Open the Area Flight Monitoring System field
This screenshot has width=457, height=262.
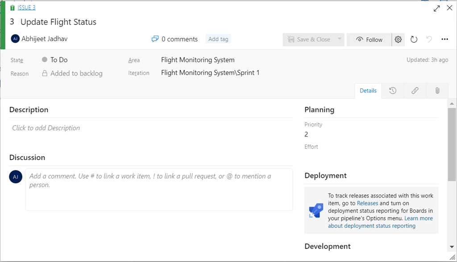(x=198, y=60)
